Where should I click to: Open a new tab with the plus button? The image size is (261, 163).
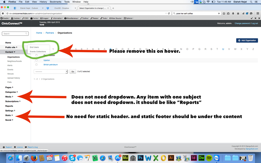[113, 8]
